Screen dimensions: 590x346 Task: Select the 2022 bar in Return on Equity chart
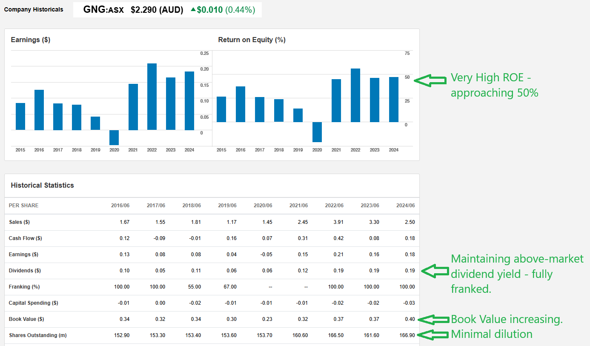point(355,95)
